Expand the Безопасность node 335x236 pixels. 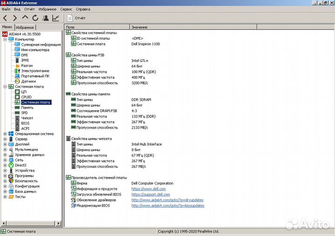[5, 181]
